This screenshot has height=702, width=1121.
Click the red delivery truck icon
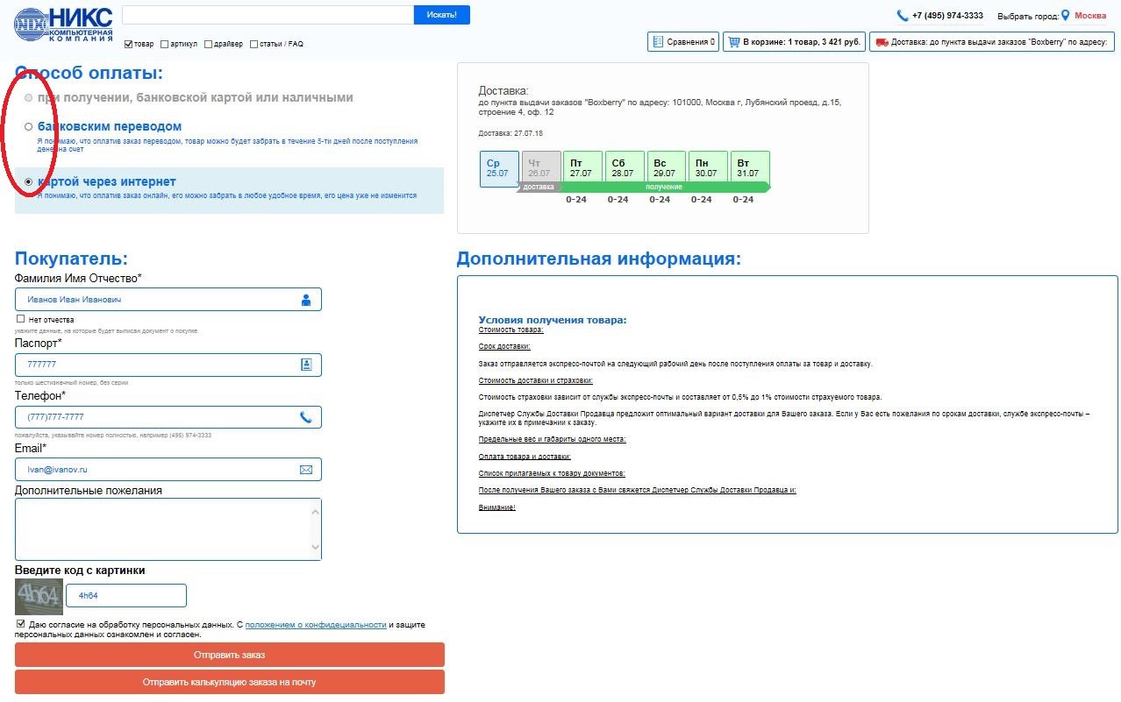tap(882, 41)
